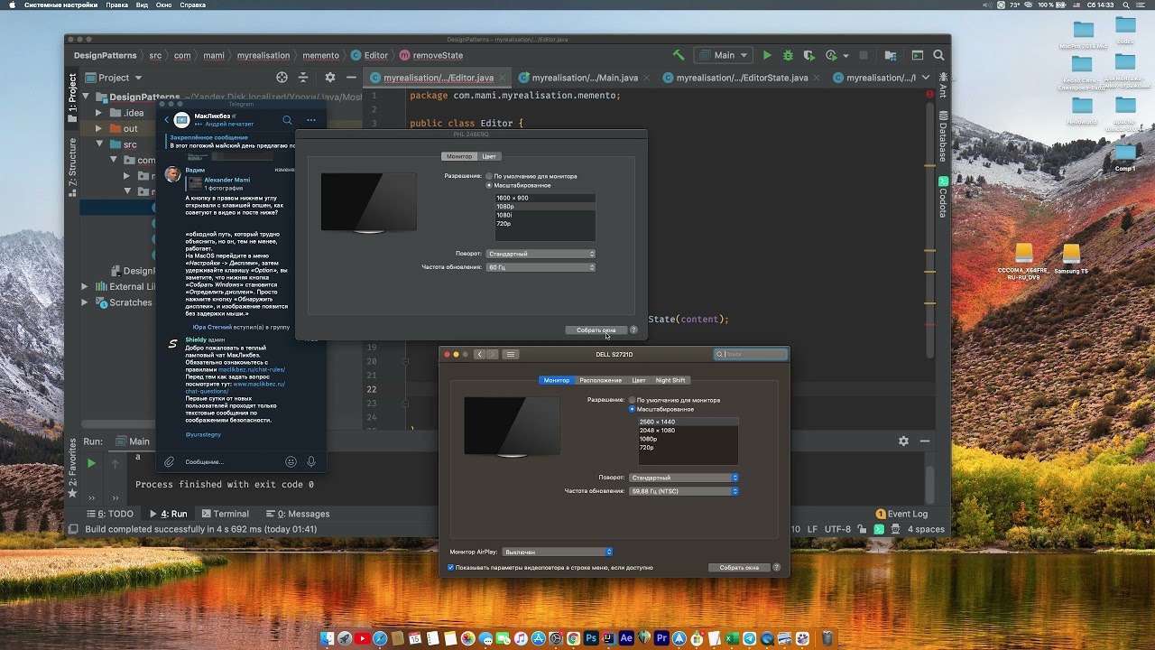Click Telegram message input field
This screenshot has width=1155, height=650.
232,461
